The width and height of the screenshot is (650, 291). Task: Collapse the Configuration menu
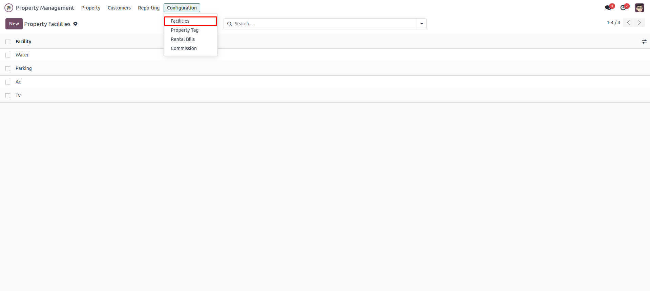click(x=182, y=8)
